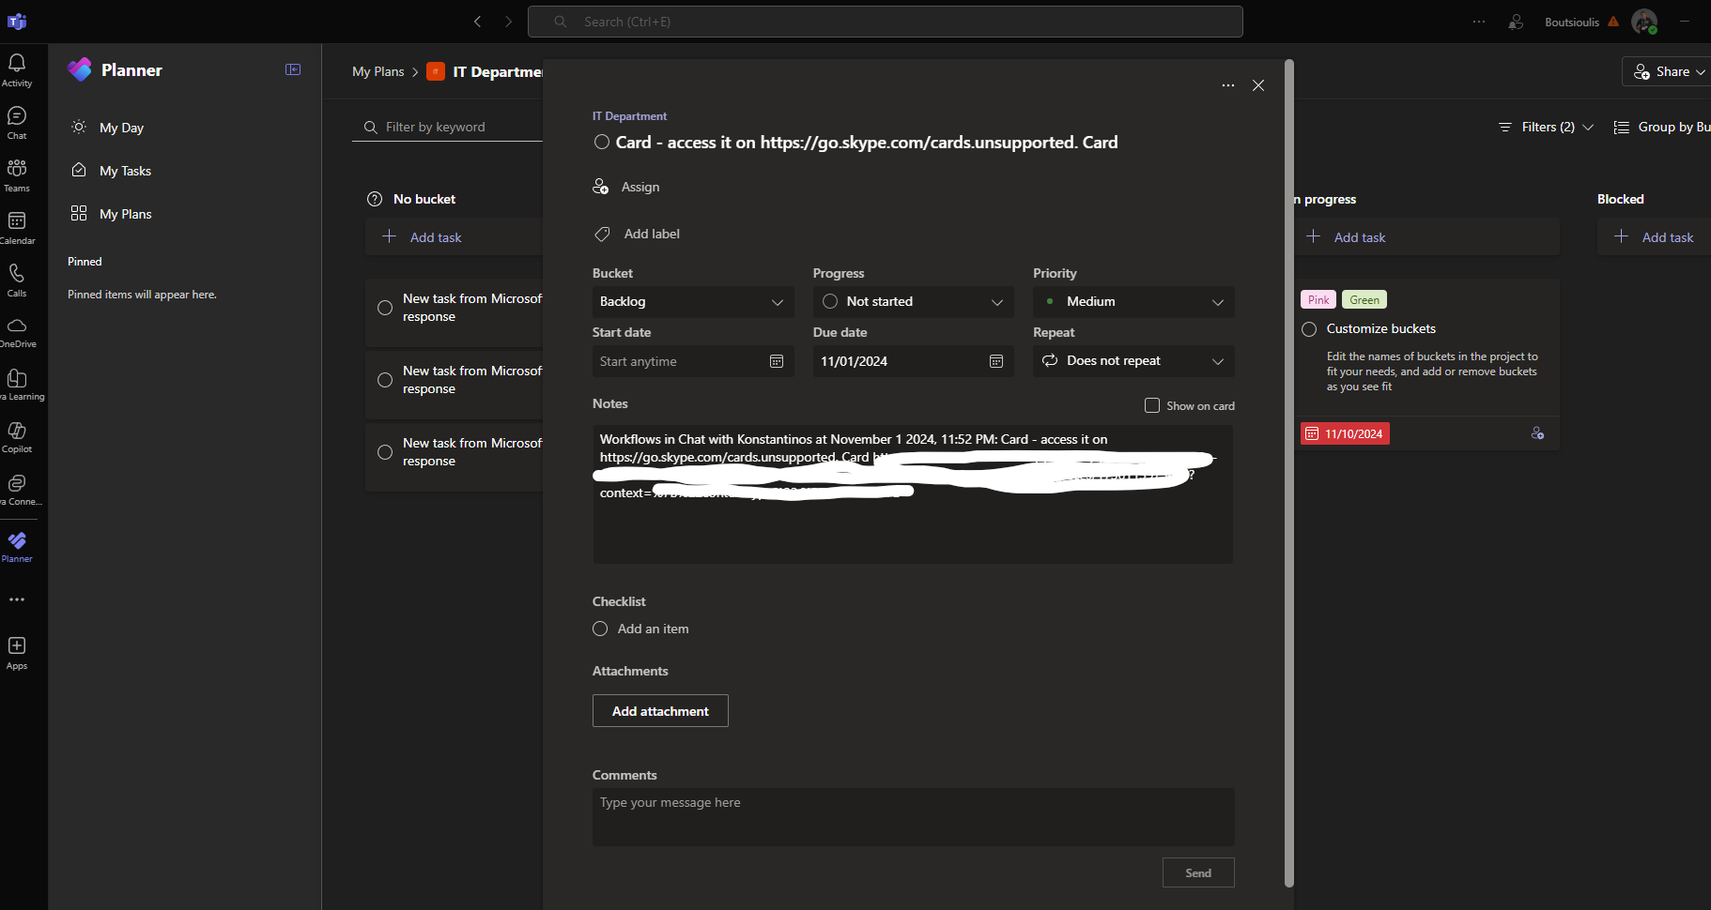The image size is (1711, 910).
Task: Click the IT Department link above title
Action: [x=629, y=116]
